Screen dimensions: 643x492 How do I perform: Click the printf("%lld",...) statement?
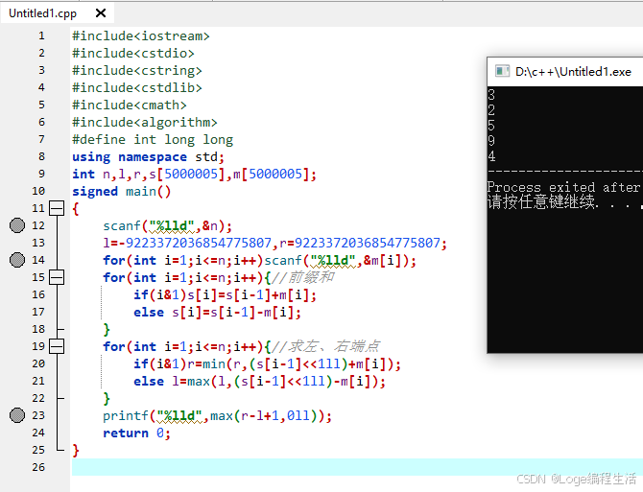pos(217,416)
